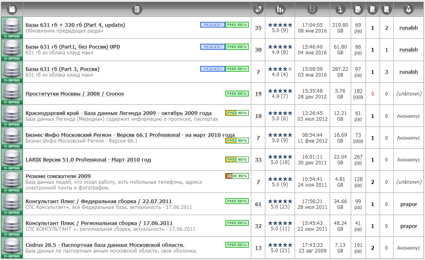425x260 pixels.
Task: Click D-BASE icon for Cedrus 28.5 row
Action: [x=12, y=248]
